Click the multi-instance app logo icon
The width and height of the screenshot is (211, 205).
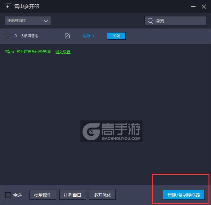8,6
